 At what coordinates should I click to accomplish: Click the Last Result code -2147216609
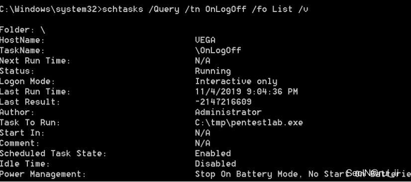coord(223,102)
